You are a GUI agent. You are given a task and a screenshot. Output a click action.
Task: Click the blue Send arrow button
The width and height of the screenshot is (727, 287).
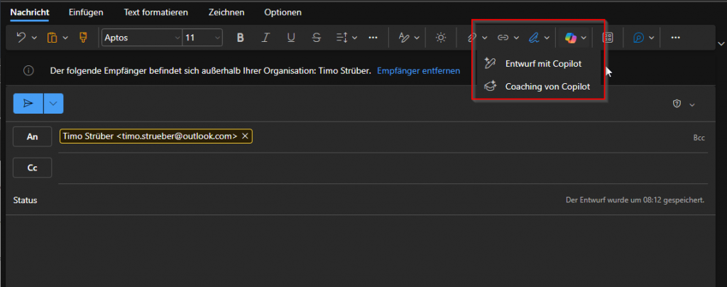click(x=28, y=104)
